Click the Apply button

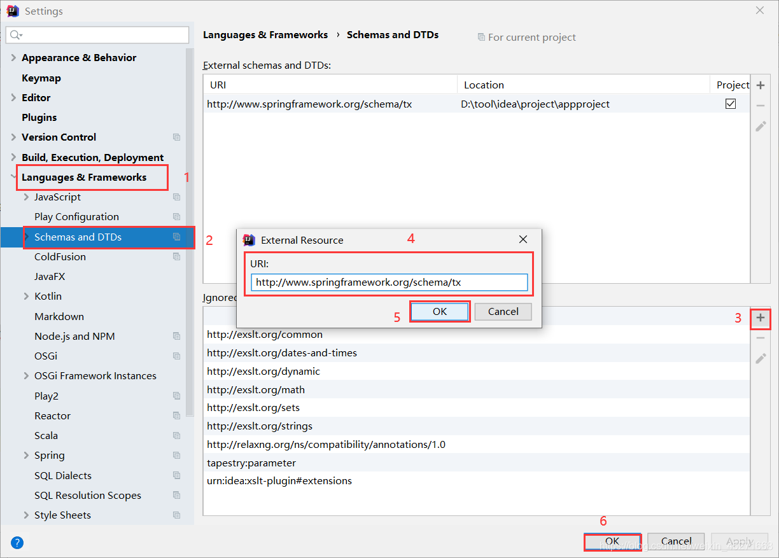coord(739,540)
